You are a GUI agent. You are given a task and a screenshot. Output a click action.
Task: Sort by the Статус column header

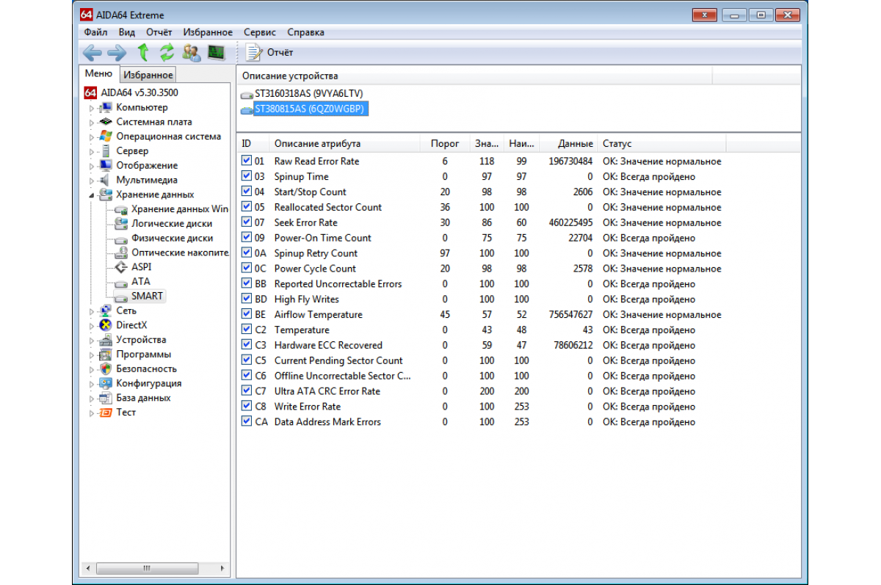coord(661,143)
